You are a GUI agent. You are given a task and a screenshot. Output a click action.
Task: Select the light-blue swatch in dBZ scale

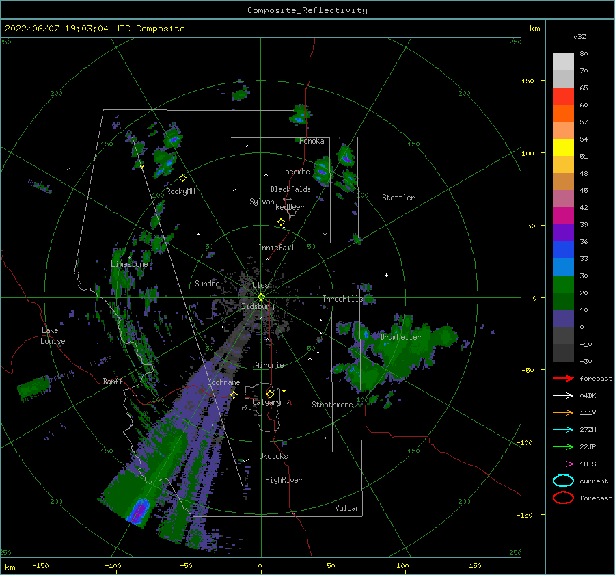point(563,267)
